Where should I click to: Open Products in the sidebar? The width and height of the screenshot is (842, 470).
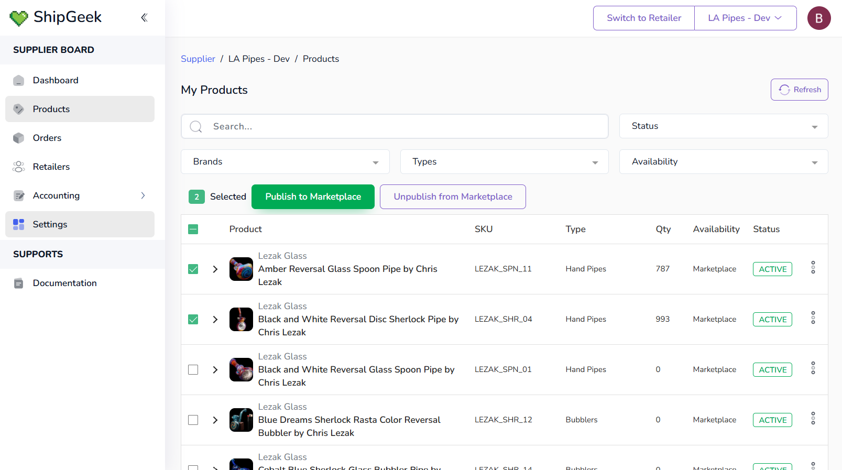(x=80, y=109)
